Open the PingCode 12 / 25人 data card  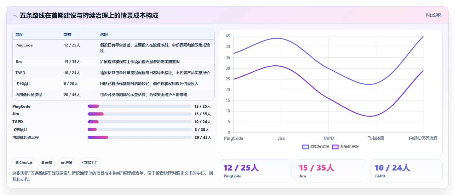point(255,171)
